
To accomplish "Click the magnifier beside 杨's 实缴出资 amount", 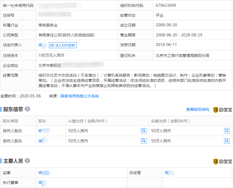I will click(226, 131).
